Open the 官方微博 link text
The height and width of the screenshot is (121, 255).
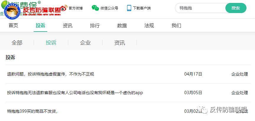[x=76, y=8]
